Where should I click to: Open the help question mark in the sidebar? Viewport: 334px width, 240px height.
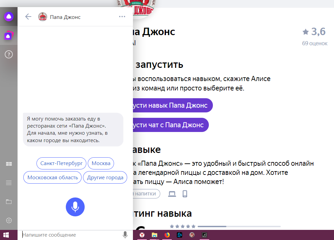[9, 54]
